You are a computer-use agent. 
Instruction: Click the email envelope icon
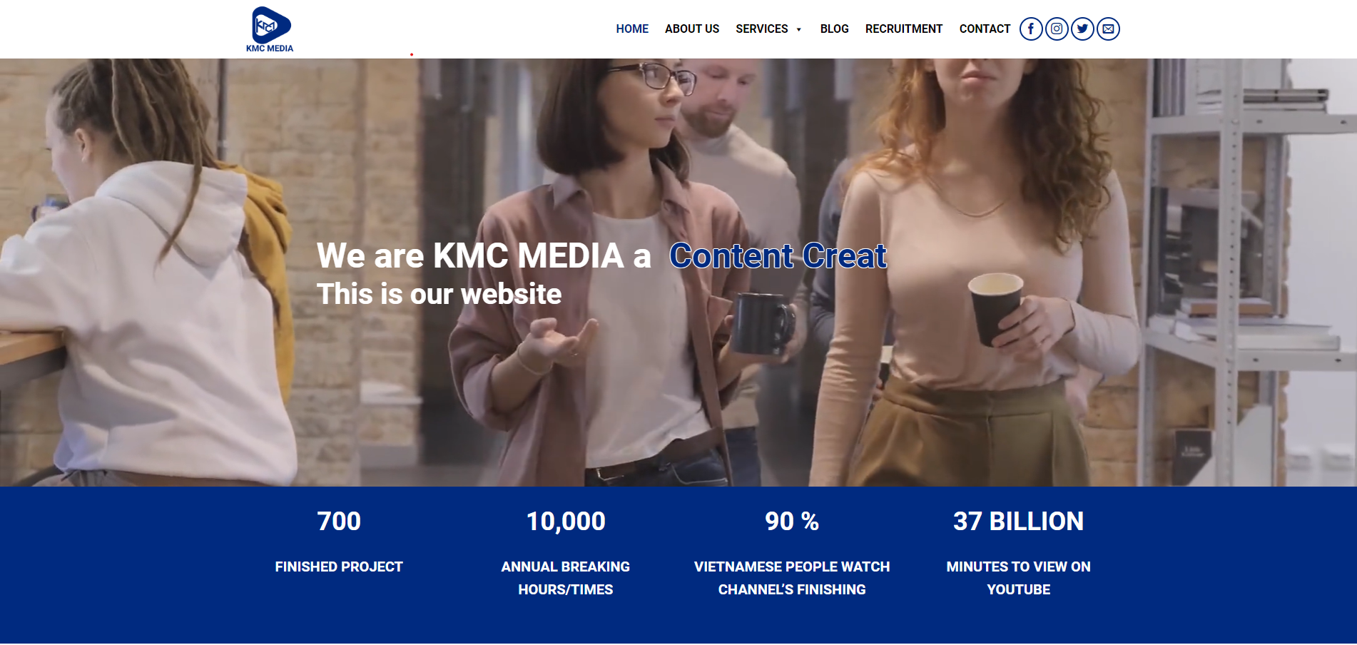point(1107,29)
